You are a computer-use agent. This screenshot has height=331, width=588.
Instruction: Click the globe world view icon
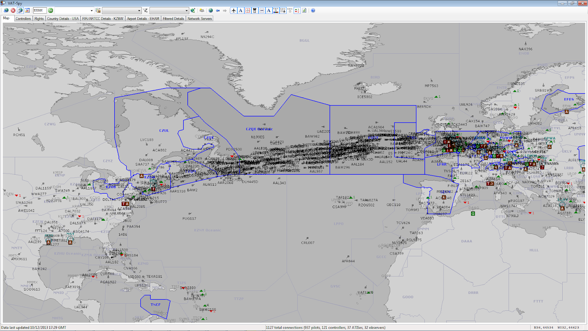(211, 11)
